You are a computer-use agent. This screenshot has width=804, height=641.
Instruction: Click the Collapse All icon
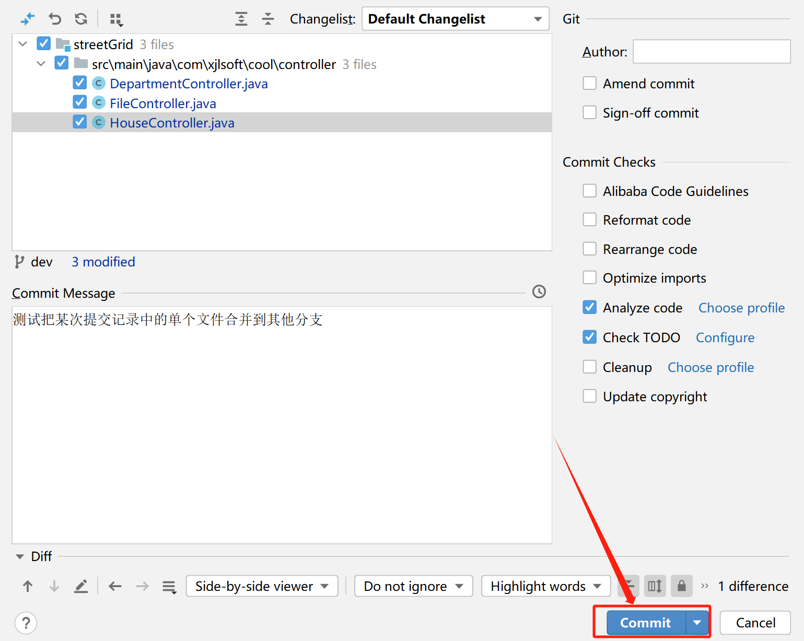[x=267, y=18]
